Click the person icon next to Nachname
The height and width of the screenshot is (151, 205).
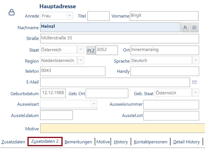185,28
